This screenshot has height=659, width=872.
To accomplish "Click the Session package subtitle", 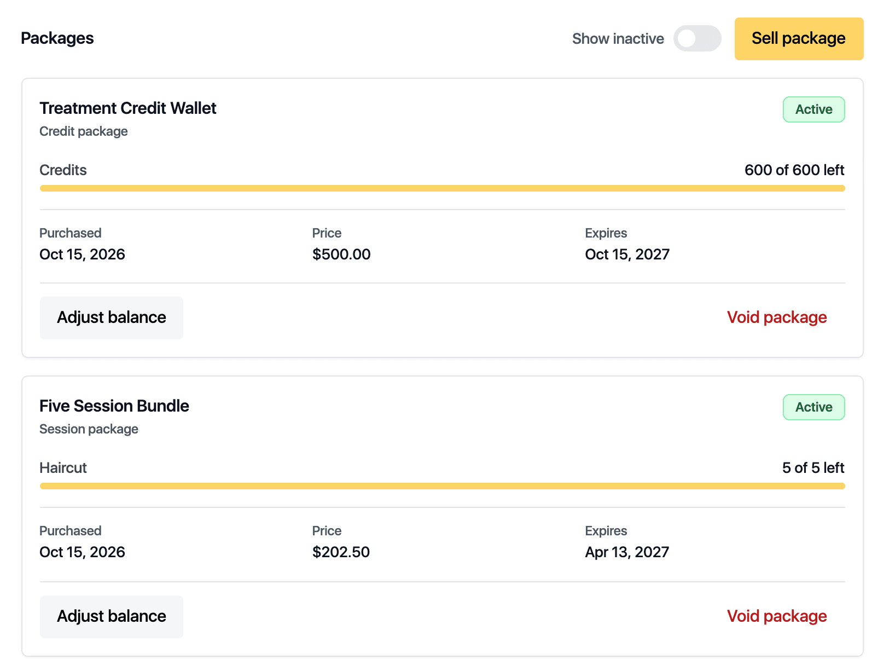I will click(89, 429).
